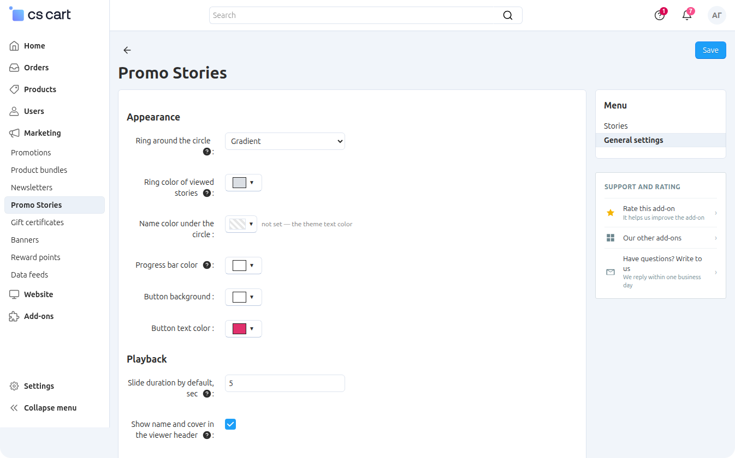Open Product bundles in the sidebar

tap(39, 170)
